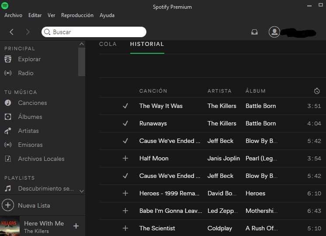Click the Artistas microphone icon
Image resolution: width=326 pixels, height=236 pixels.
8,131
